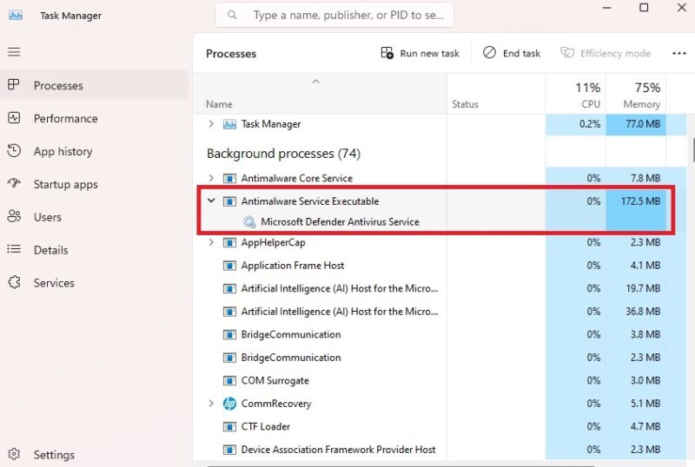The image size is (695, 467).
Task: Click the Application Frame Host icon
Action: 229,266
